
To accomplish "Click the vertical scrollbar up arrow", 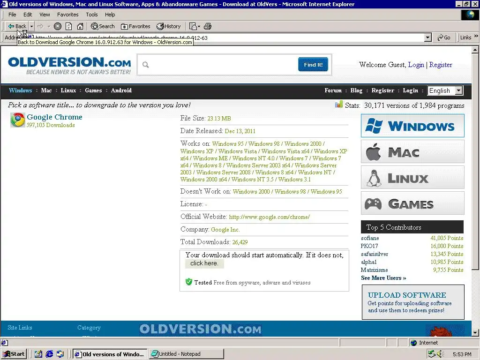I will click(475, 50).
